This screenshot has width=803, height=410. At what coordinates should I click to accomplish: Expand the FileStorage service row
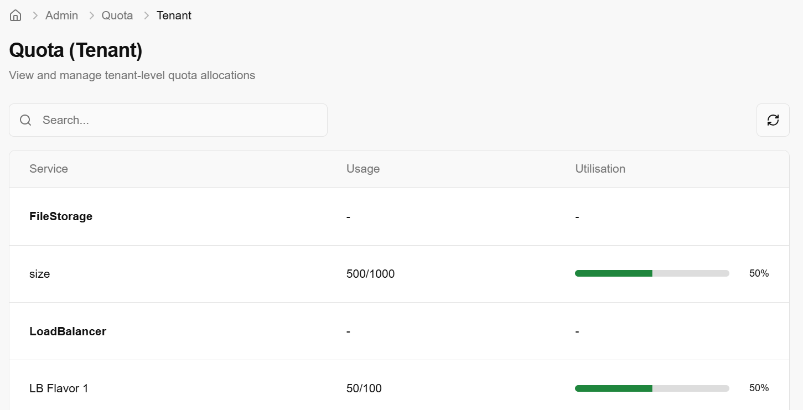tap(61, 216)
